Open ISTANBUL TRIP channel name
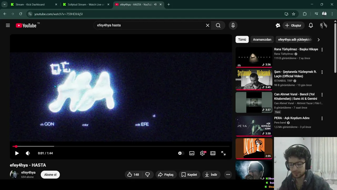 pyautogui.click(x=283, y=81)
